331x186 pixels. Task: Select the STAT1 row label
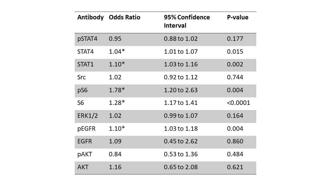point(85,65)
